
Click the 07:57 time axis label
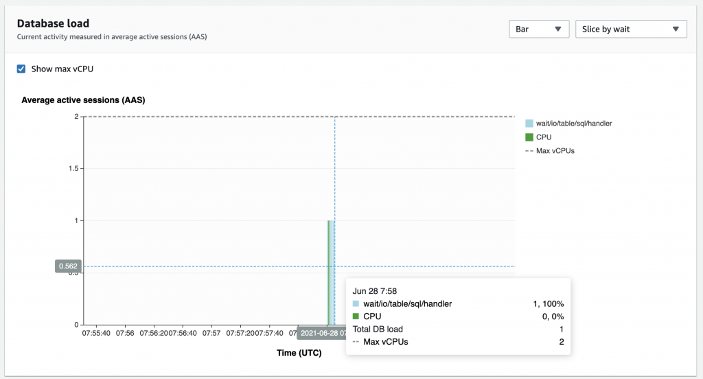(211, 333)
